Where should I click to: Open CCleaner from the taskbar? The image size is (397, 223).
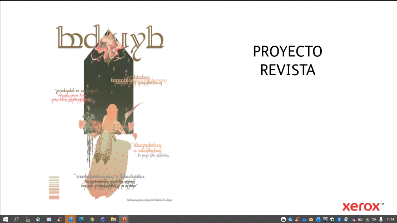(60, 219)
